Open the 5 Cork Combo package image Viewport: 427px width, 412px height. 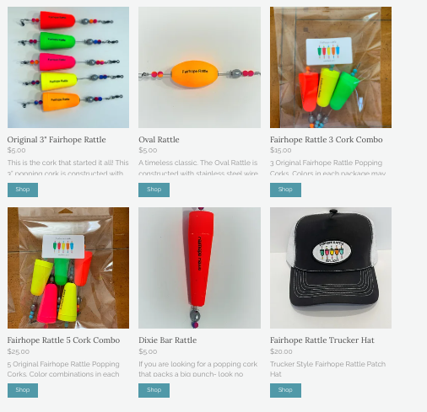[68, 268]
